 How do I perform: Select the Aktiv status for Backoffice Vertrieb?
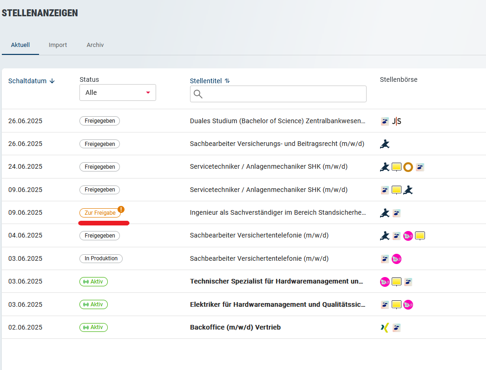[x=93, y=327]
